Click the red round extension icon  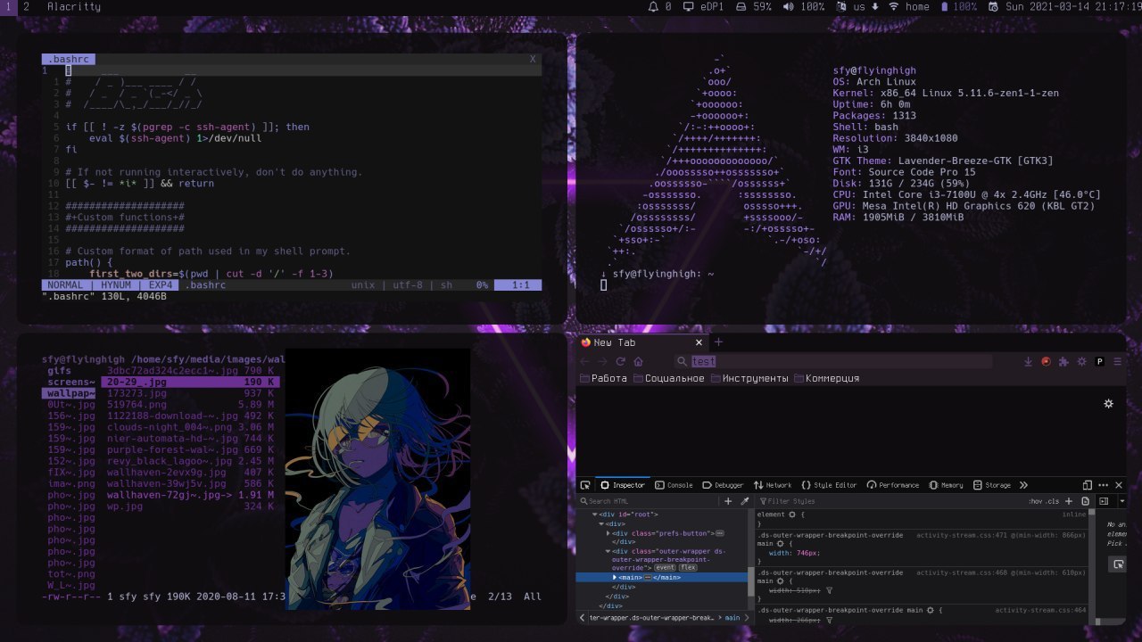(1046, 361)
